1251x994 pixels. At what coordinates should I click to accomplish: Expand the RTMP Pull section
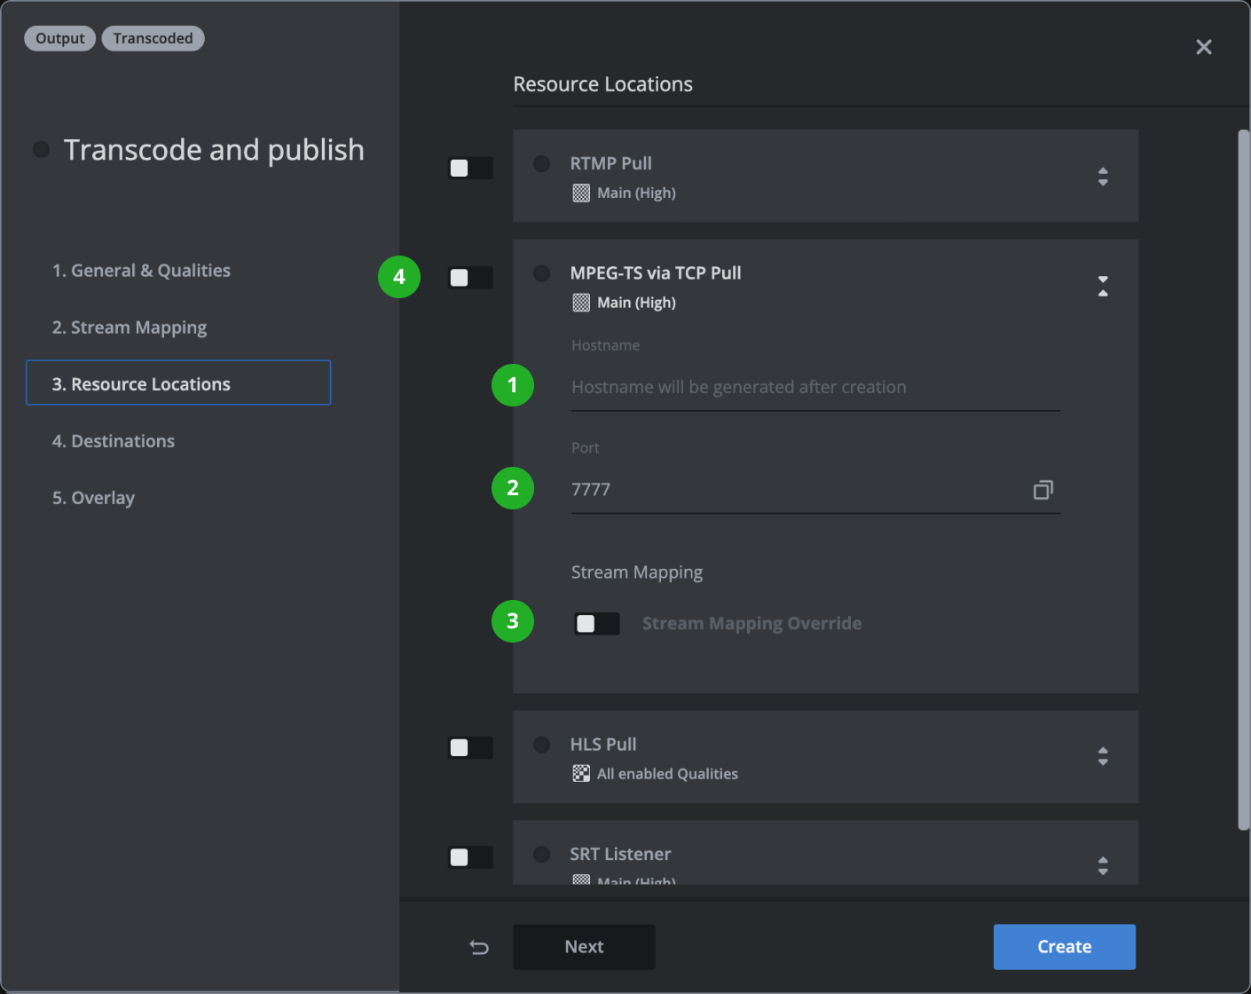pyautogui.click(x=1103, y=177)
